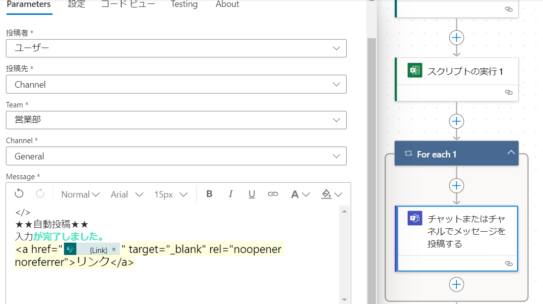Switch to the About tab
This screenshot has width=543, height=304.
pyautogui.click(x=227, y=4)
